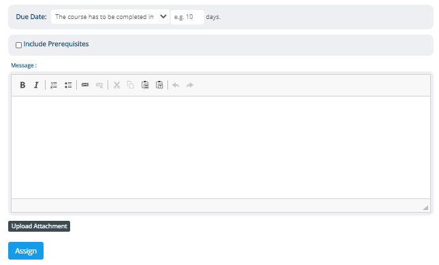This screenshot has width=439, height=265.
Task: Insert a numbered list
Action: coord(54,85)
